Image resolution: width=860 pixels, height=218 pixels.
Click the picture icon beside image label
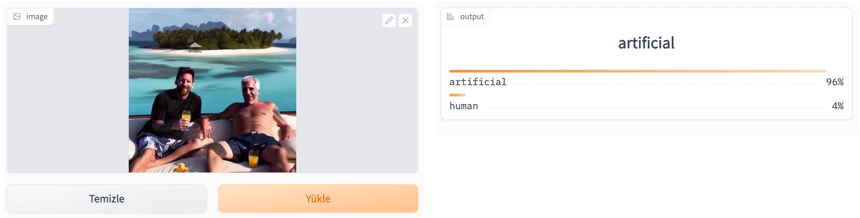tap(17, 16)
